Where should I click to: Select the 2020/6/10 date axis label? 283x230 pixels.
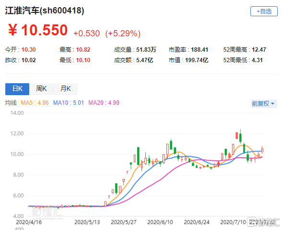pyautogui.click(x=160, y=222)
